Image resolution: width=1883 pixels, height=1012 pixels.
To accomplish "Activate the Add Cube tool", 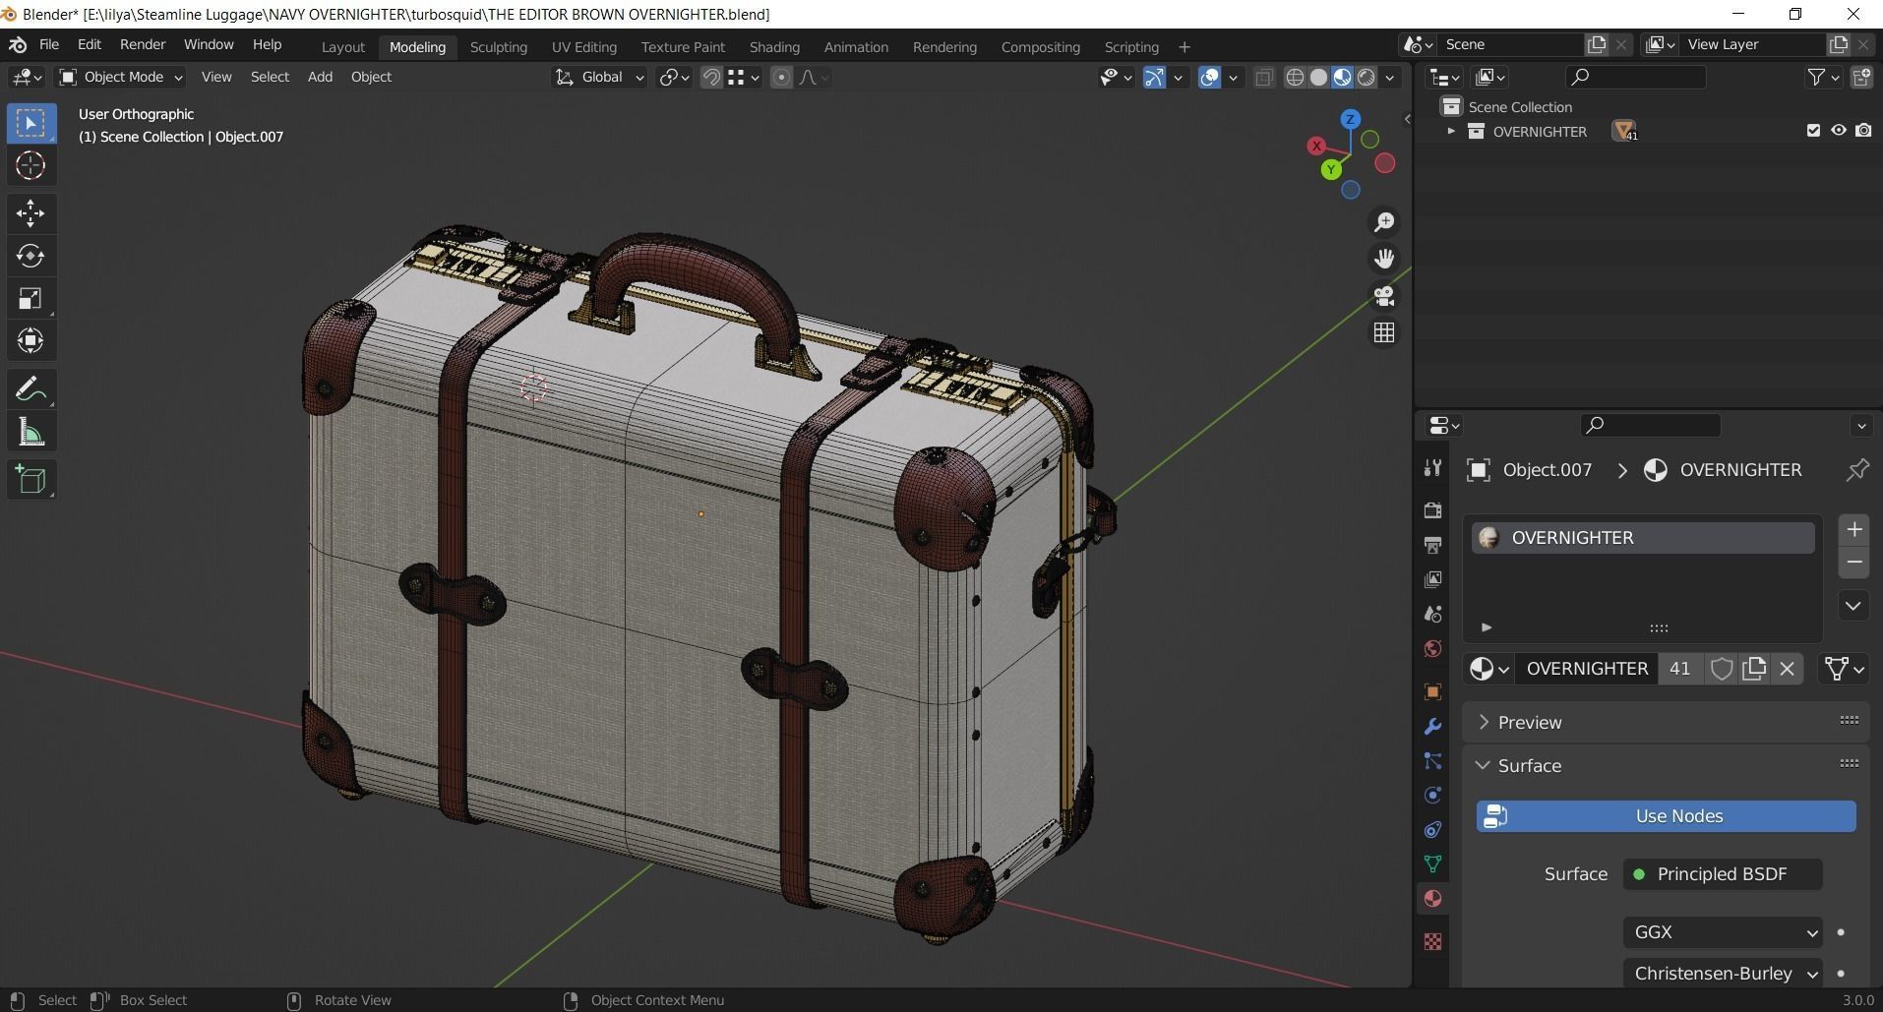I will click(x=30, y=479).
